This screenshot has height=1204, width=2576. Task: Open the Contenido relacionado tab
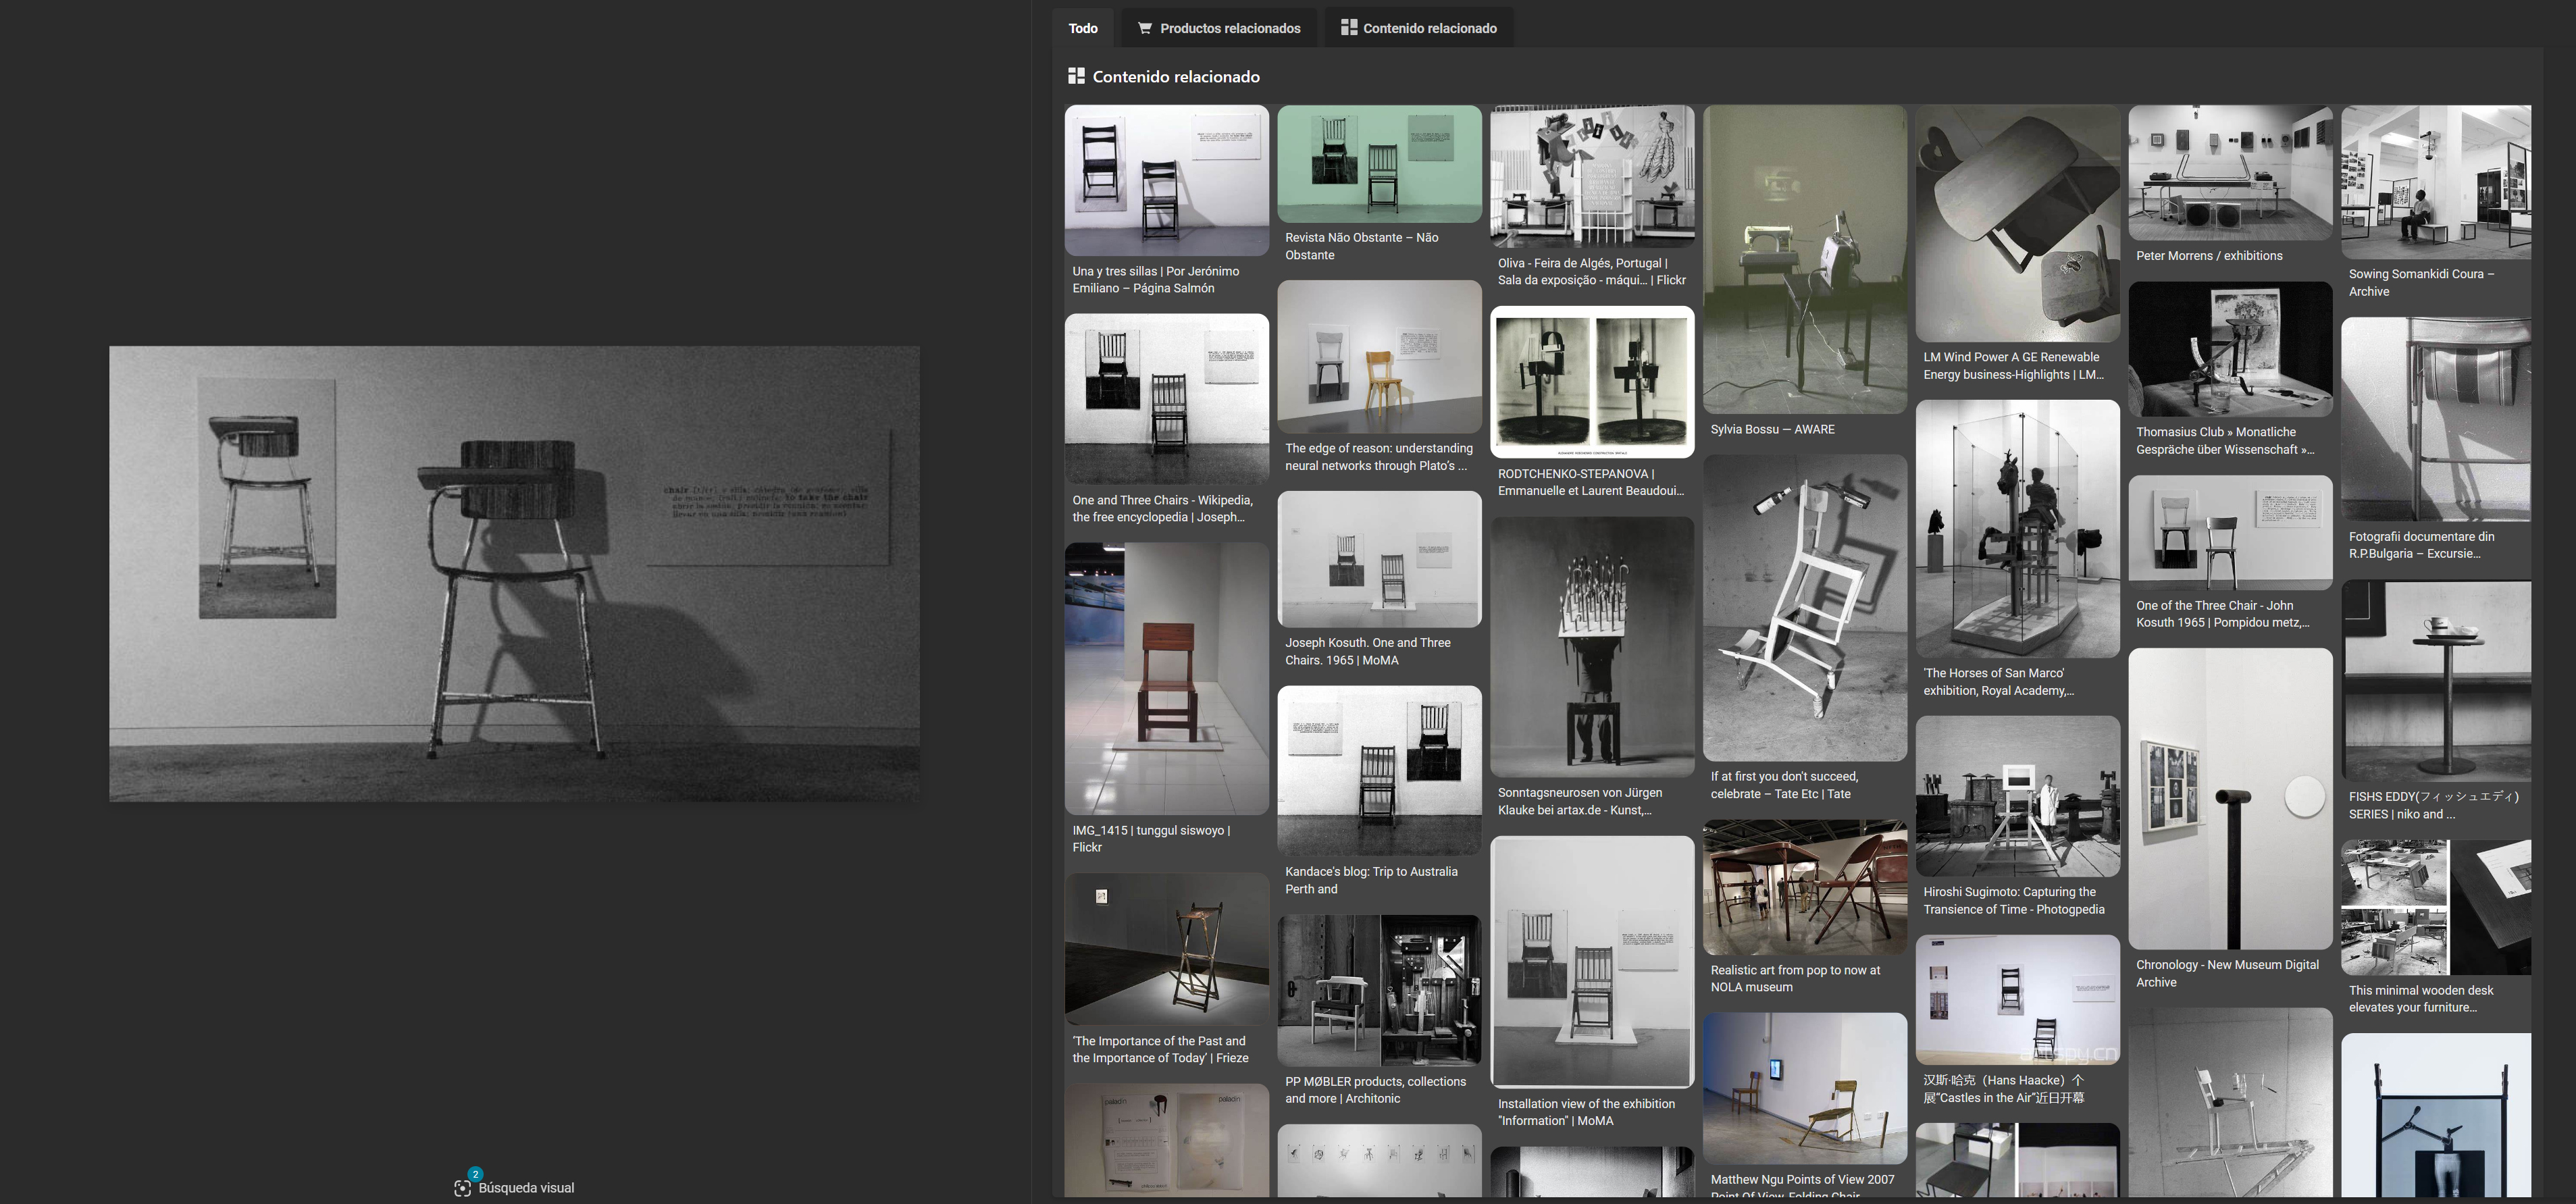(x=1429, y=28)
